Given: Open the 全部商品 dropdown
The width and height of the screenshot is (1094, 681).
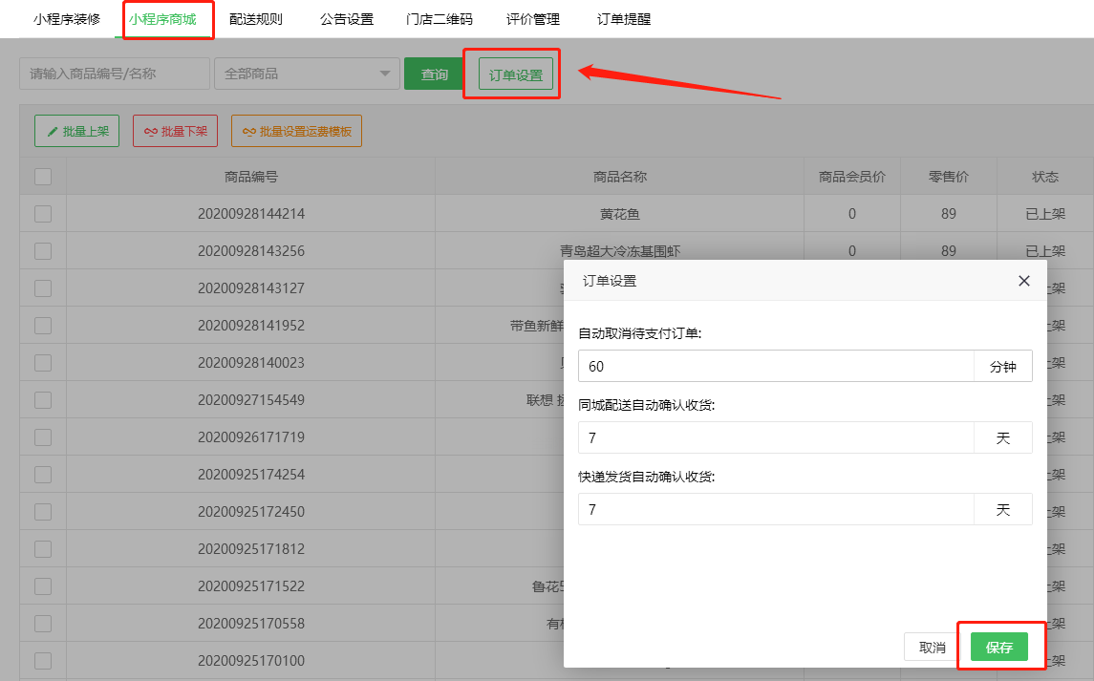Looking at the screenshot, I should (306, 74).
